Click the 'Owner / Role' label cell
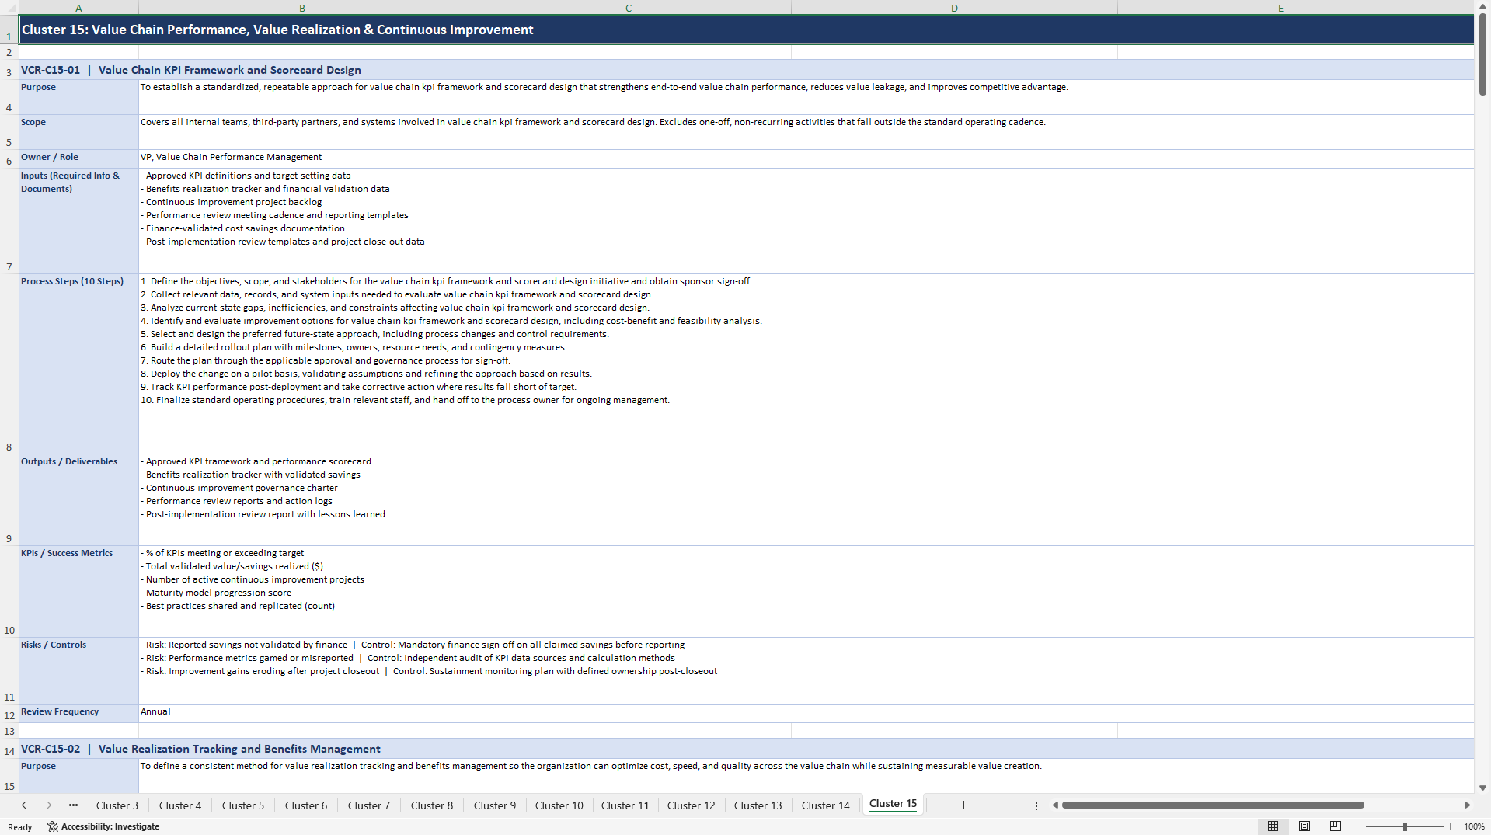Image resolution: width=1491 pixels, height=835 pixels. [78, 158]
